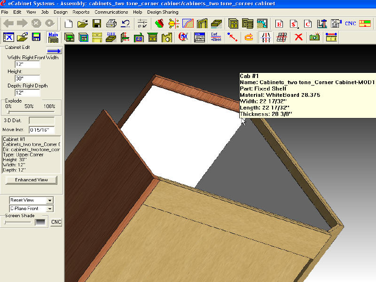
Task: Click the Explode slider track
Action: click(x=31, y=112)
